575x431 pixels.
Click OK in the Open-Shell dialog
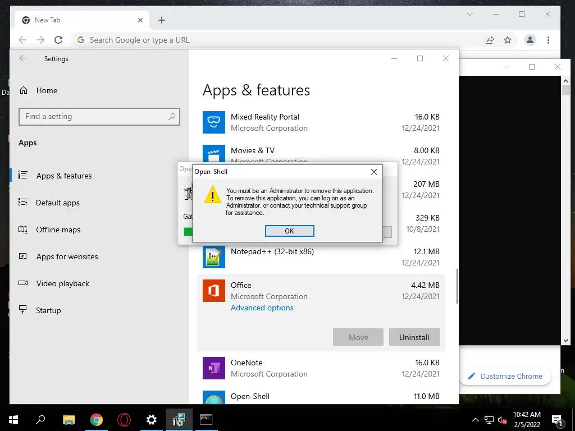[x=289, y=231]
